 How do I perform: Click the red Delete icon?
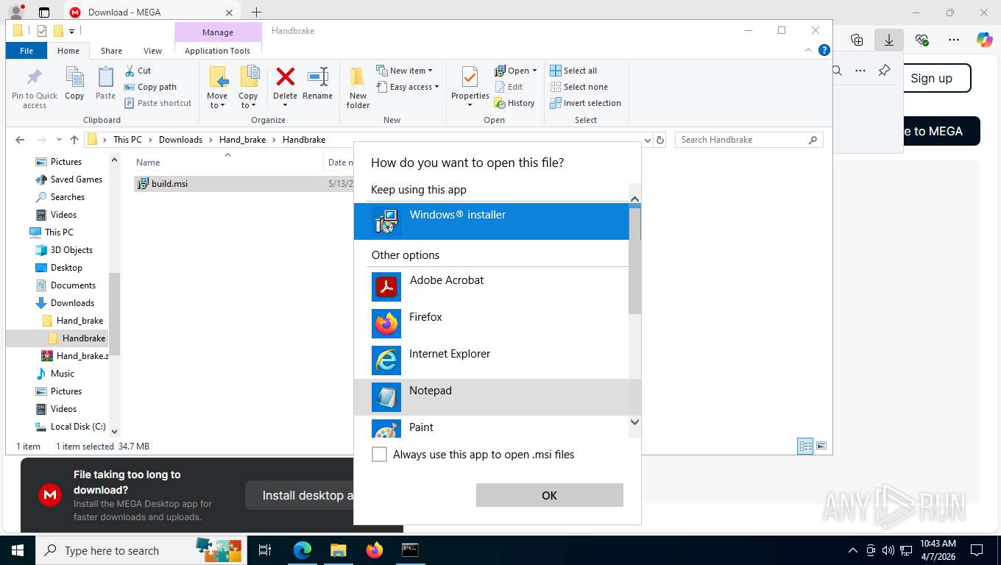(x=285, y=77)
